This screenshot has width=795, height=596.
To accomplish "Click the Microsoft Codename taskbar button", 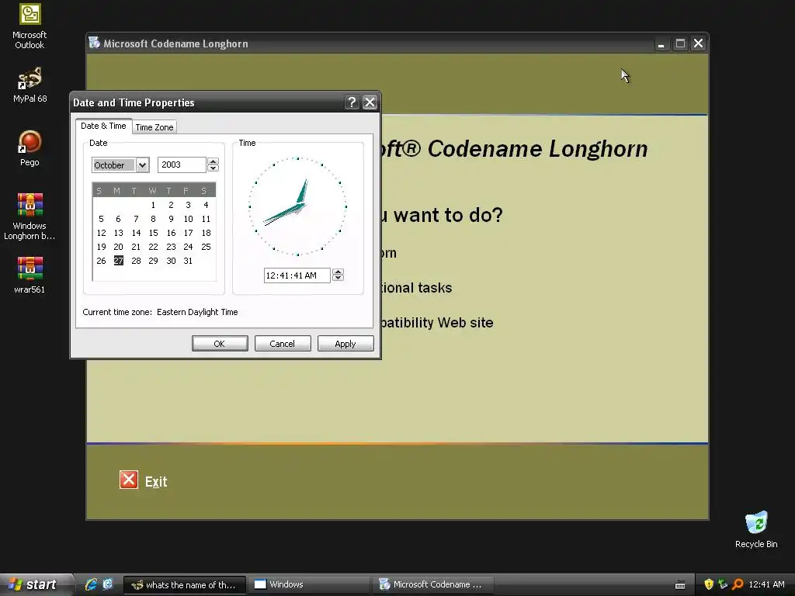I will click(433, 585).
